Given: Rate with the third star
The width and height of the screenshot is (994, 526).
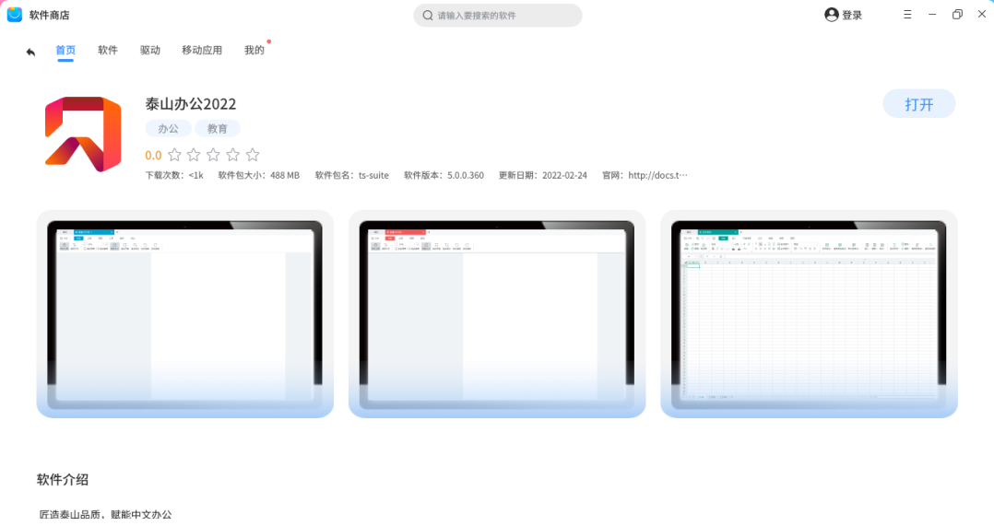Looking at the screenshot, I should [x=214, y=155].
